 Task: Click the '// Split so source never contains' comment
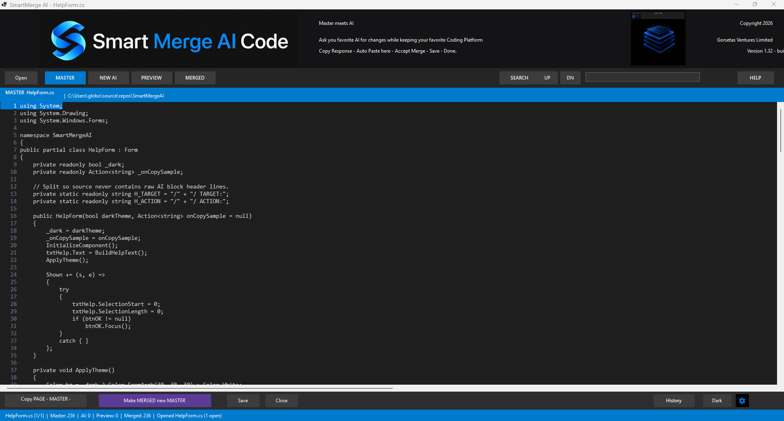131,187
